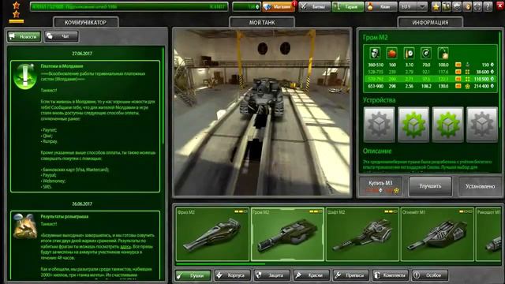Open the Результаты розыгрыша news title
This screenshot has width=505, height=284.
coord(65,216)
